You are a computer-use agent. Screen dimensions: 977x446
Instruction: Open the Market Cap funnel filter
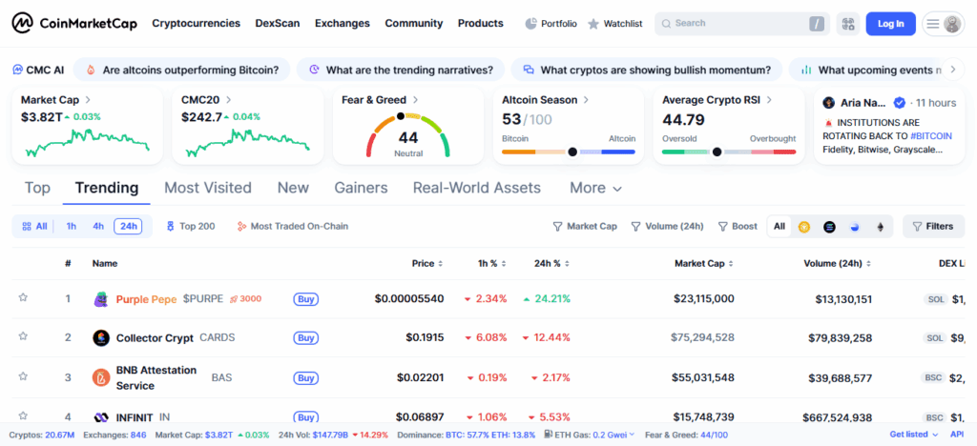point(585,227)
